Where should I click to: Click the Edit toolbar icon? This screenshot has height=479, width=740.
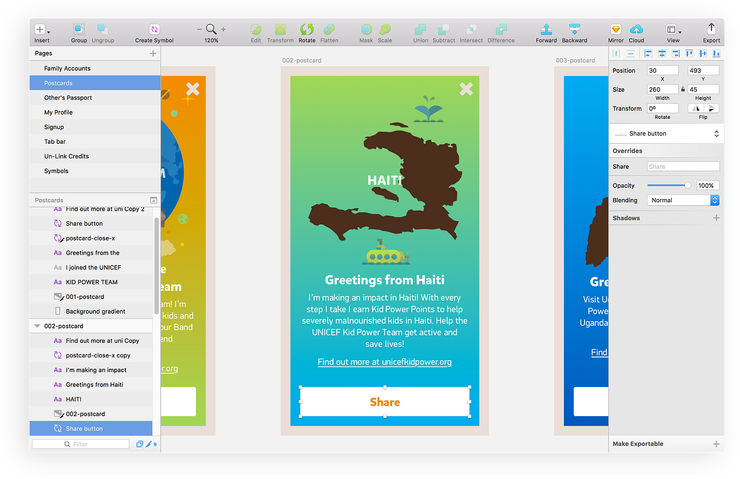pos(256,29)
